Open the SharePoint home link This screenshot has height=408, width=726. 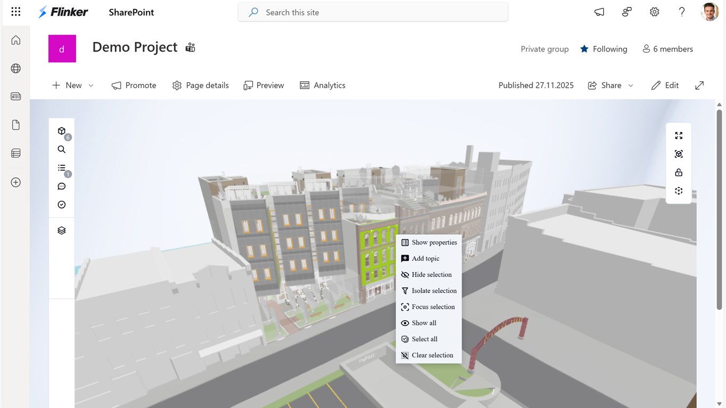click(131, 12)
